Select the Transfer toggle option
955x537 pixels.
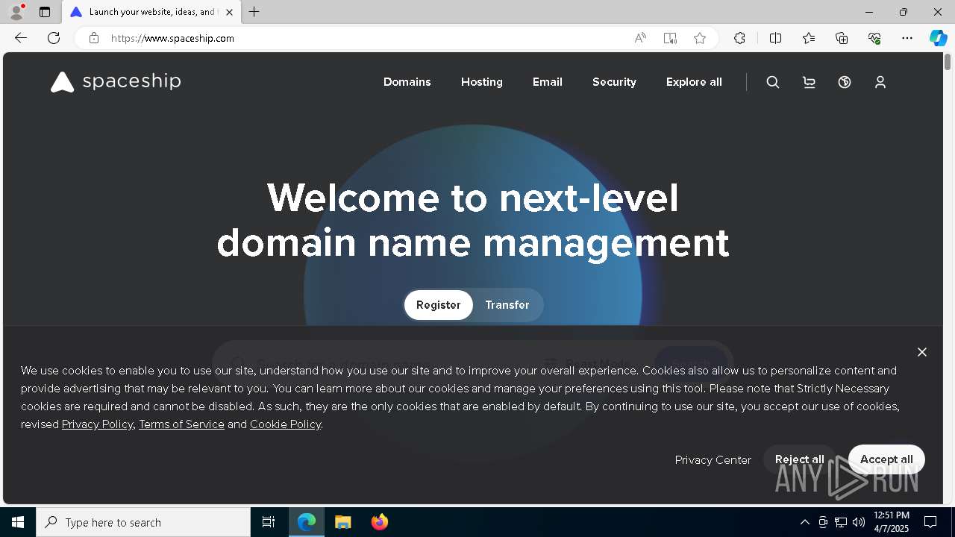click(507, 305)
